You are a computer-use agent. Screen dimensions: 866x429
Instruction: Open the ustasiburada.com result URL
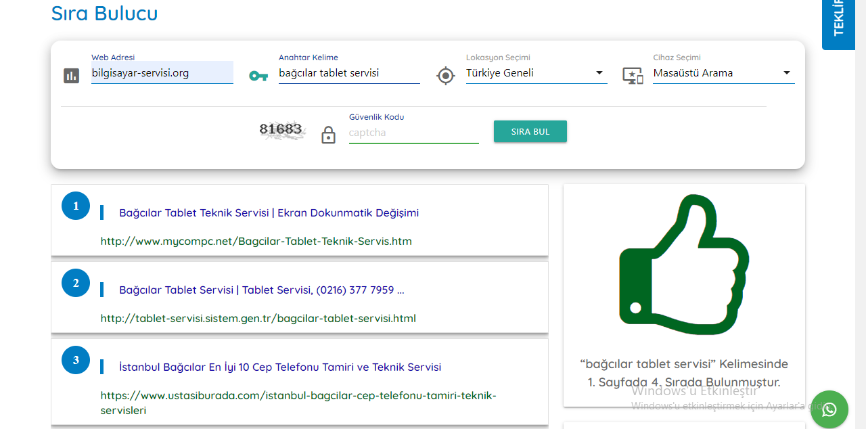tap(298, 403)
